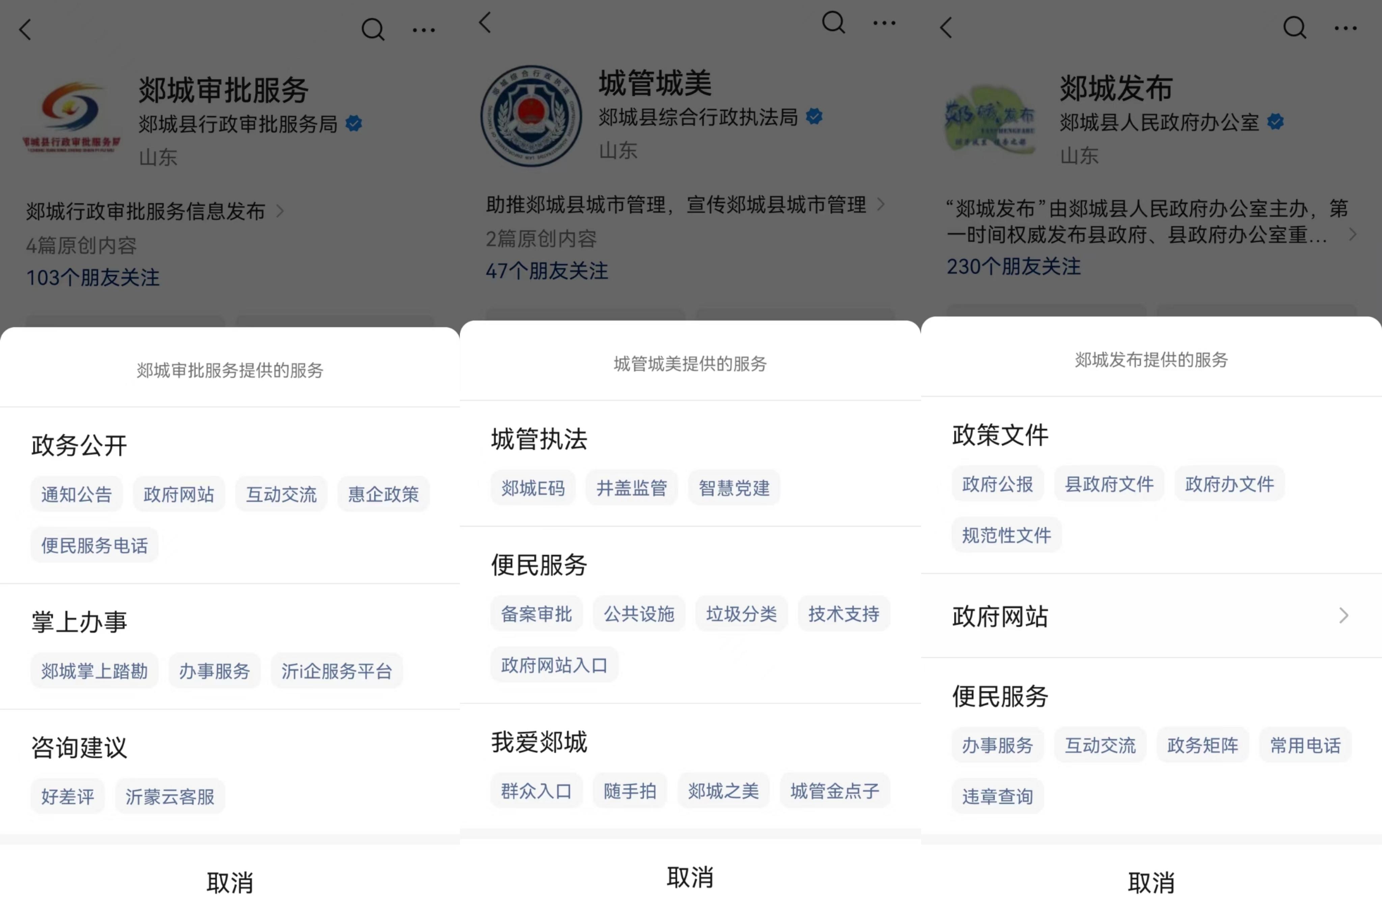The width and height of the screenshot is (1382, 910).
Task: Open 互动交流 chip under 政务公开
Action: [281, 495]
